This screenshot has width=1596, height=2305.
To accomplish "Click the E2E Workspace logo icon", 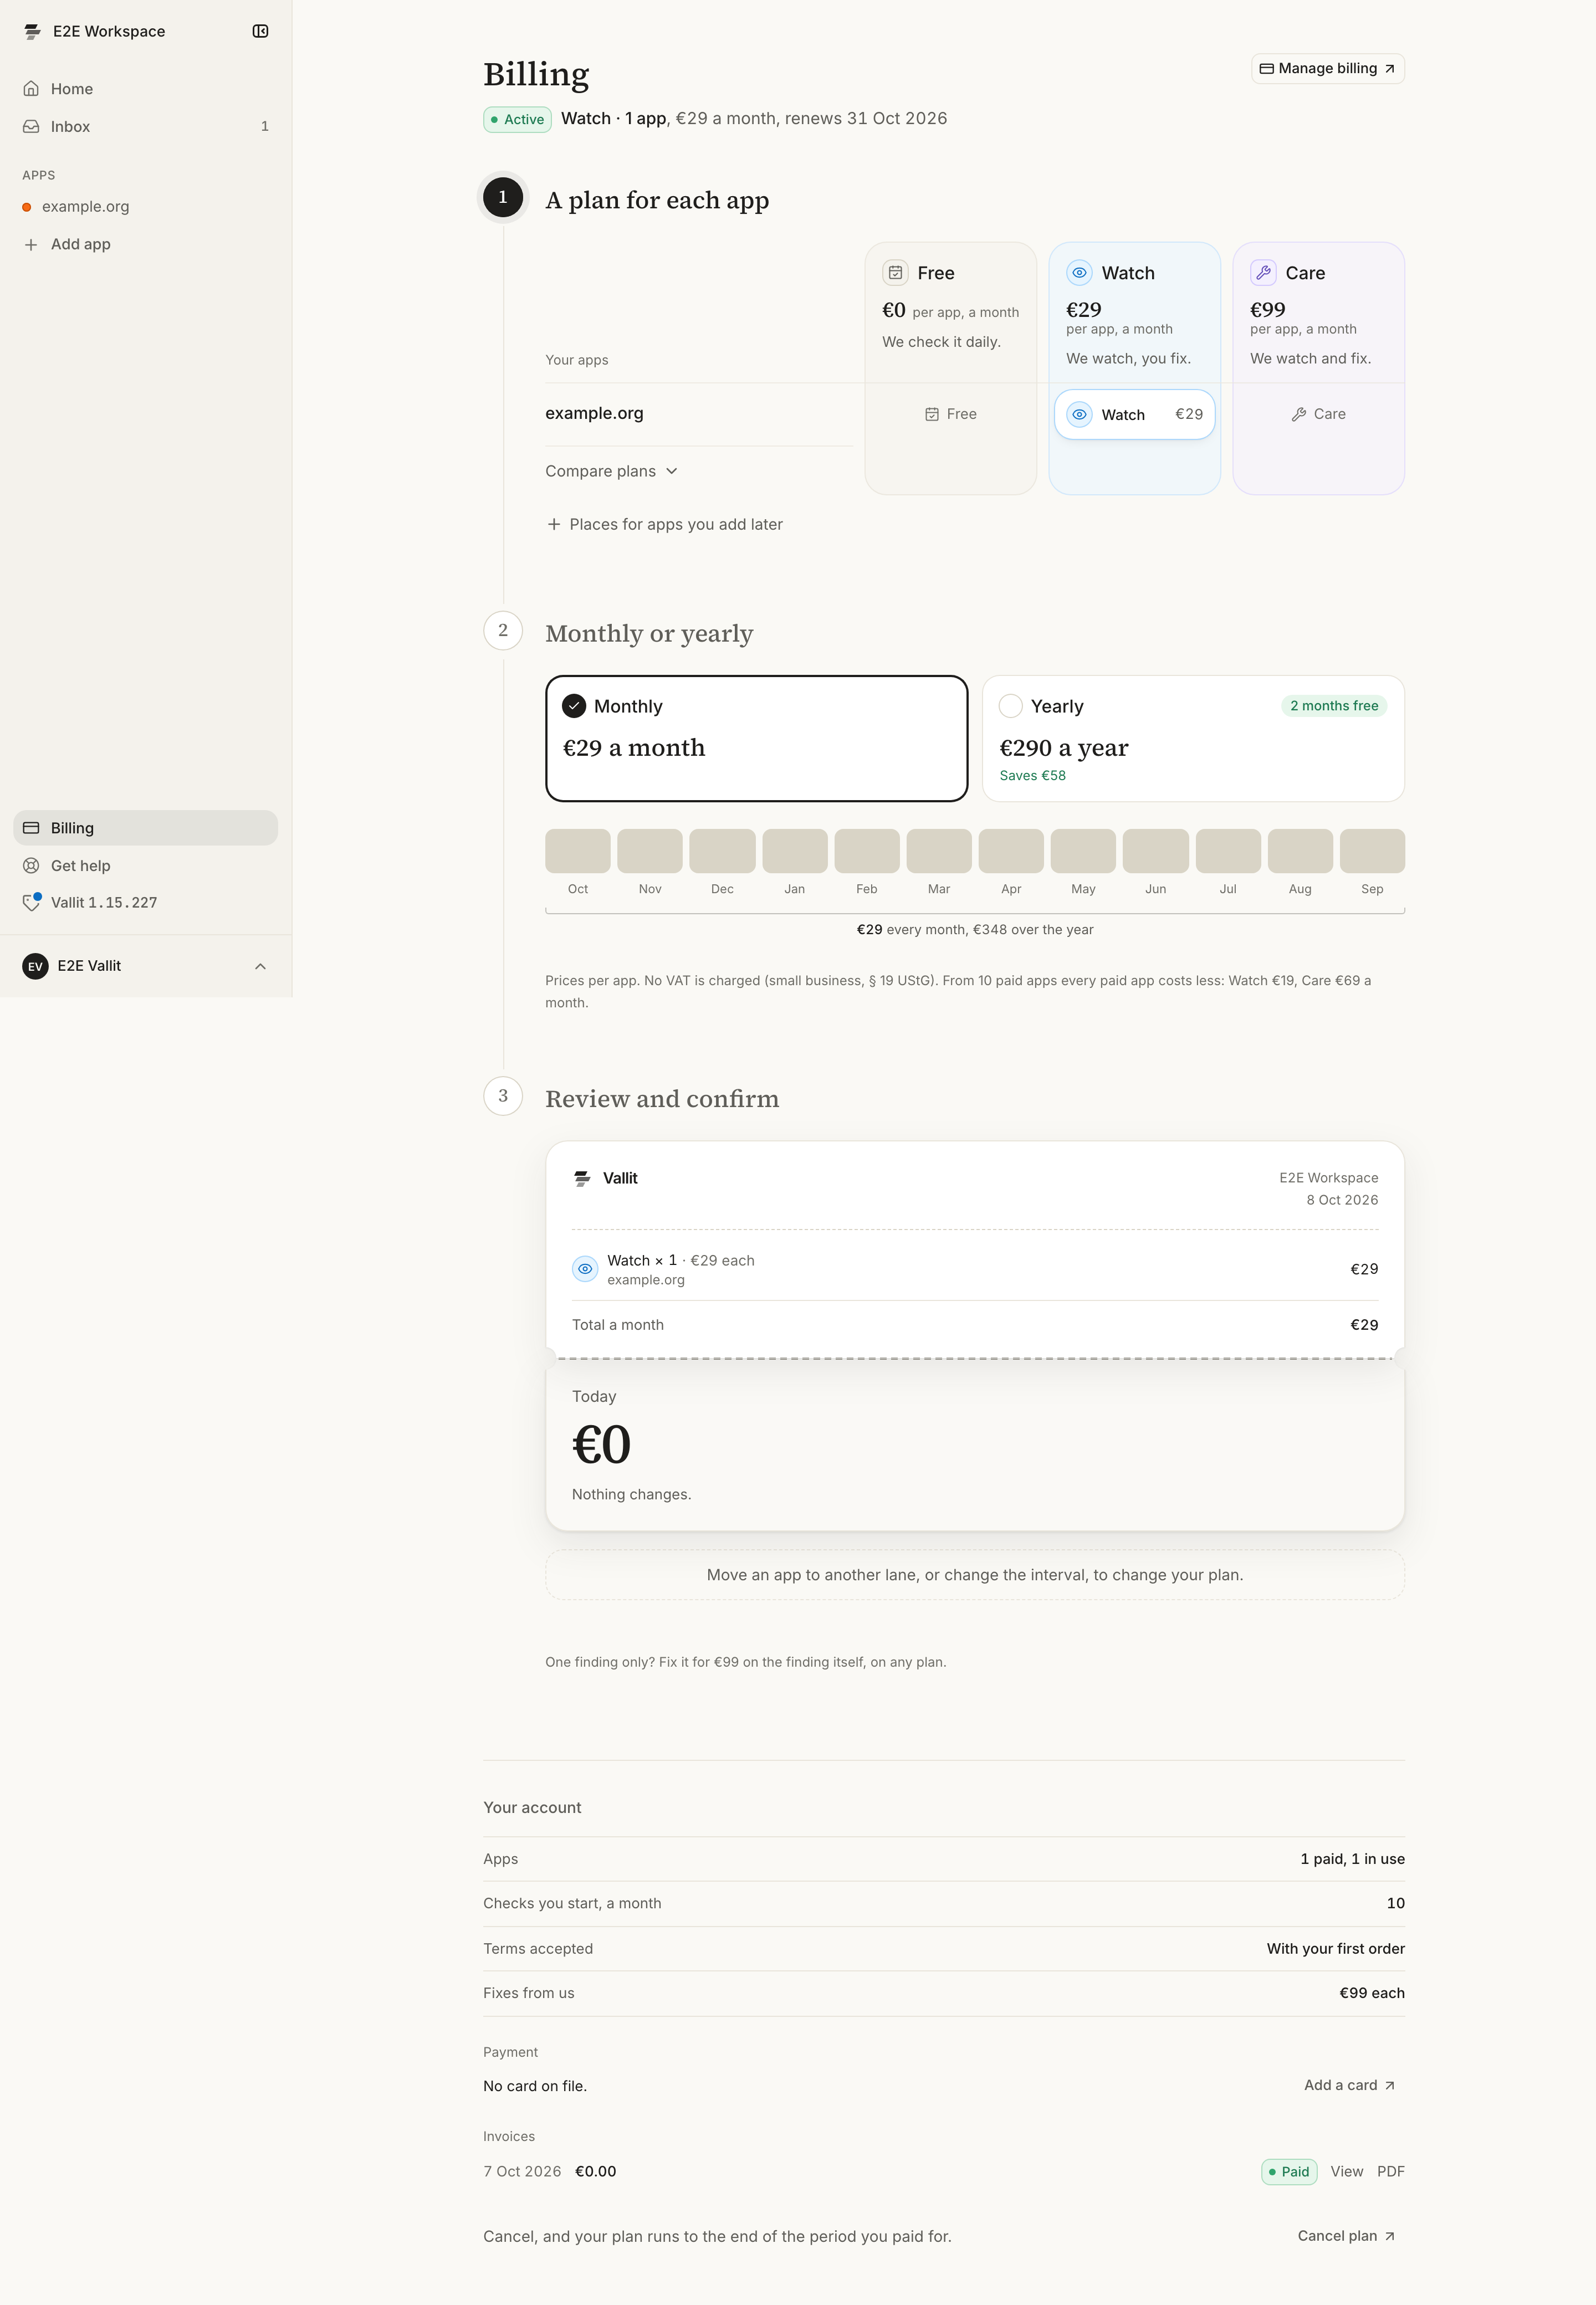I will pos(32,31).
